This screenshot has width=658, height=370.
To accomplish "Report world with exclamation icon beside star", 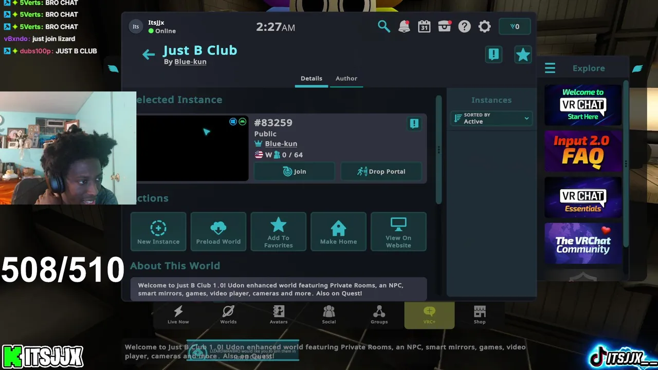I will [x=494, y=54].
